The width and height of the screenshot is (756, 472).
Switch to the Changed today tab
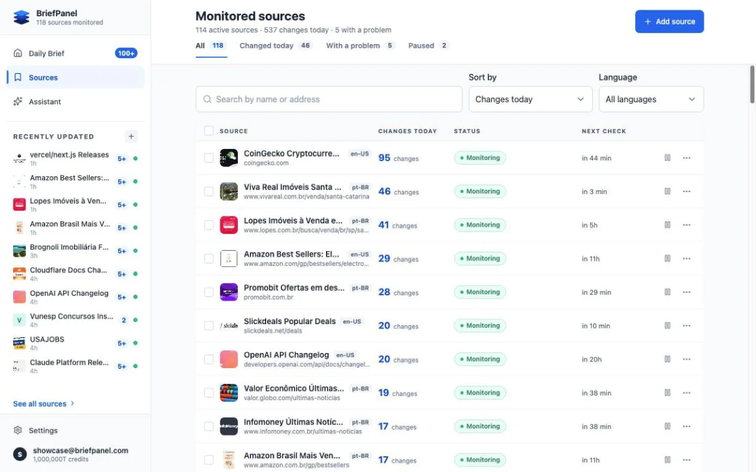276,46
